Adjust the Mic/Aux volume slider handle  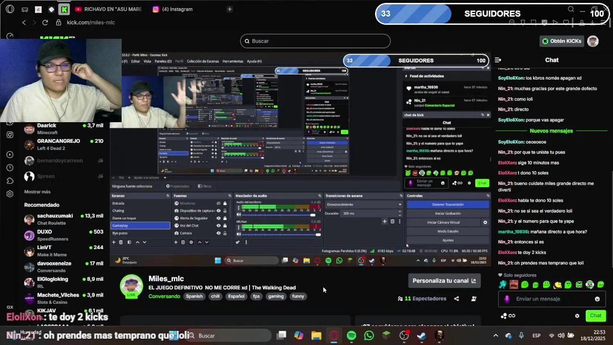[x=318, y=235]
